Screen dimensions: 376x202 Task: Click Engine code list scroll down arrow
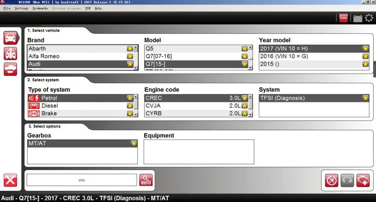click(250, 115)
